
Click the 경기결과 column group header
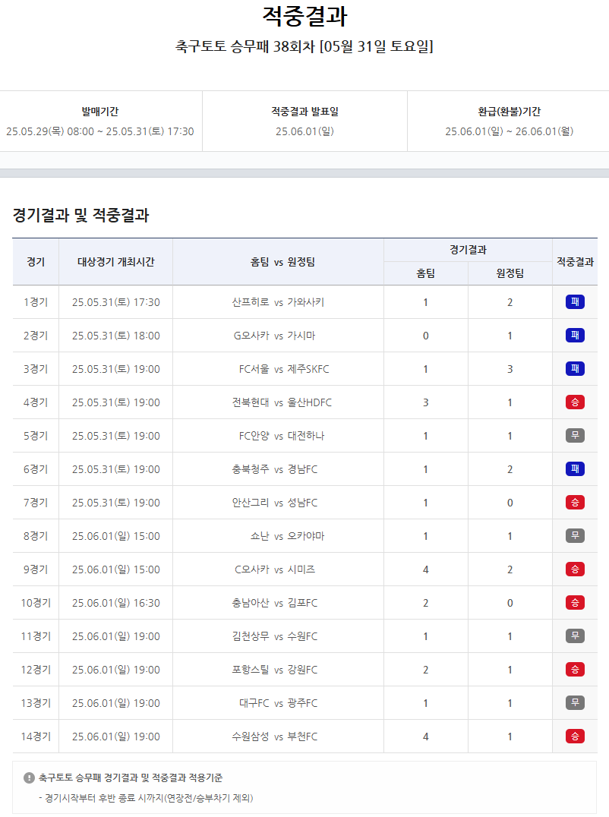pyautogui.click(x=468, y=250)
